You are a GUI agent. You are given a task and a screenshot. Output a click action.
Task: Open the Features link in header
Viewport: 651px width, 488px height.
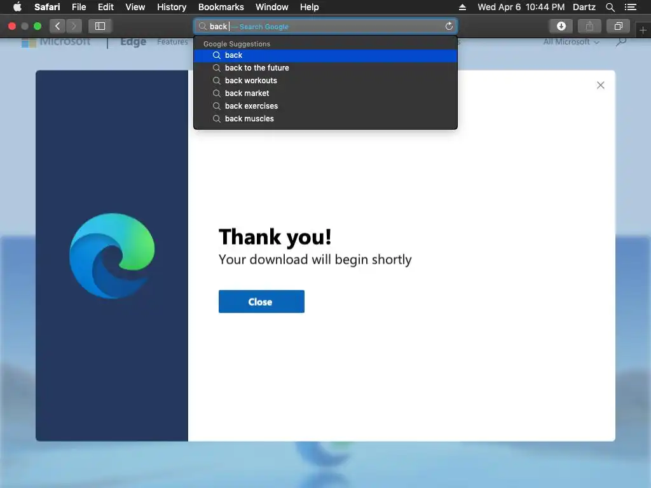(x=172, y=42)
